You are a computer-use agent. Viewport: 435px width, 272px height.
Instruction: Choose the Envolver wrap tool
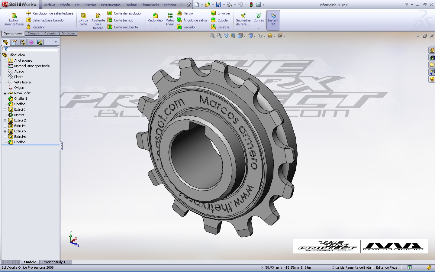(221, 13)
